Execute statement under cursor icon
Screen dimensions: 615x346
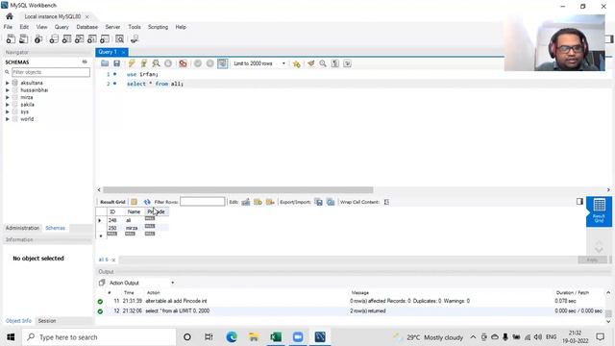(143, 63)
